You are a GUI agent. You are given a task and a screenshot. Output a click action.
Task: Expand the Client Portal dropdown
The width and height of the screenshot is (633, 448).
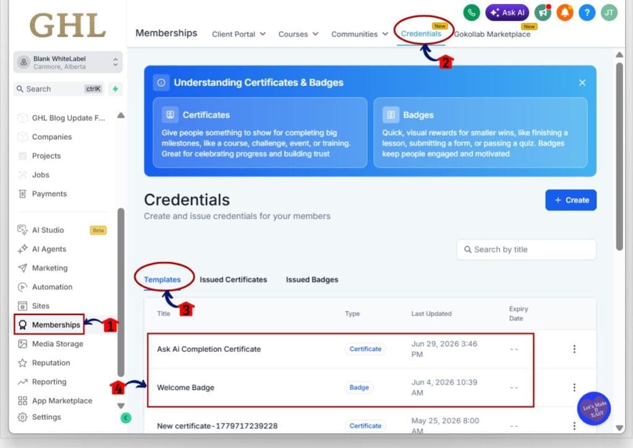(239, 35)
